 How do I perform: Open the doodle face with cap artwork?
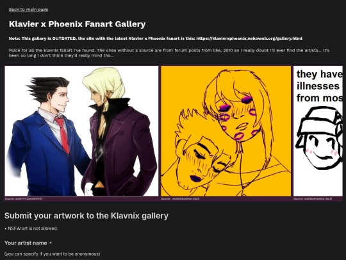point(318,131)
